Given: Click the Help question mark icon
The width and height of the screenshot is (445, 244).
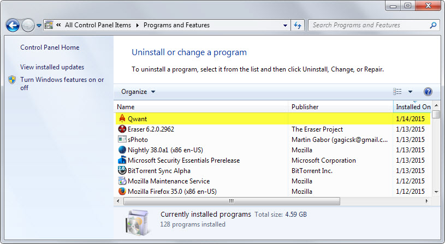Looking at the screenshot, I should click(428, 92).
